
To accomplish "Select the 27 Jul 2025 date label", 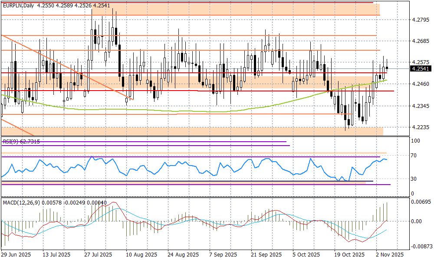I will [98, 254].
